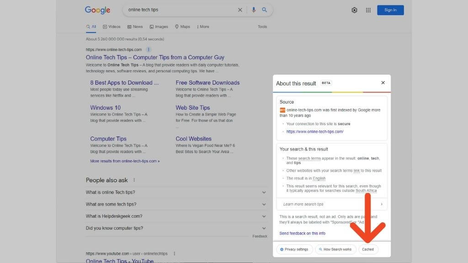Switch to the Videos tab
The height and width of the screenshot is (263, 468).
pyautogui.click(x=112, y=27)
